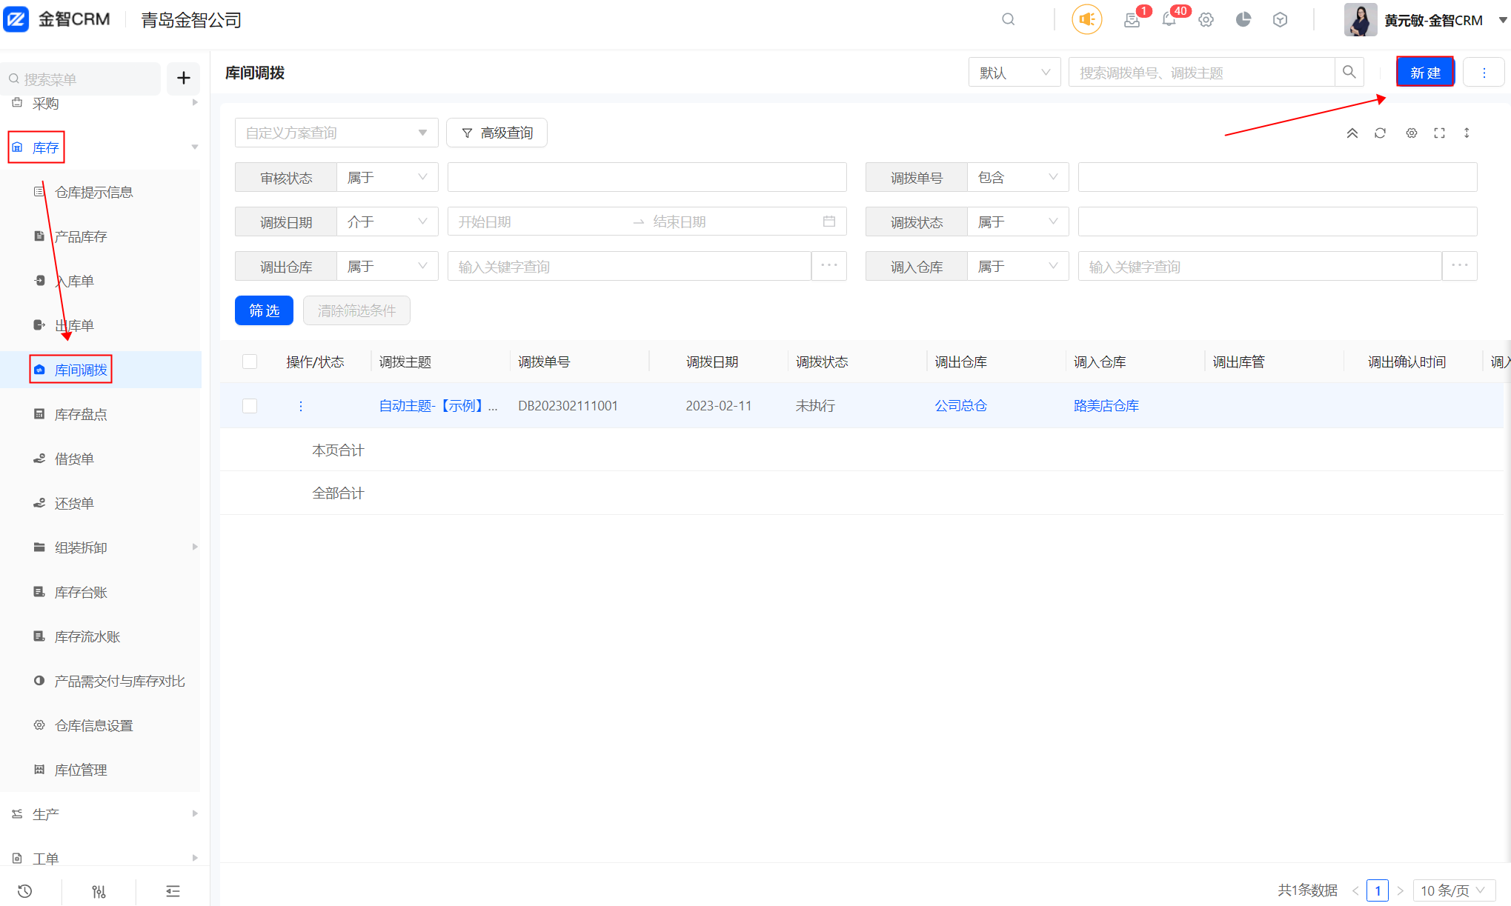Screen dimensions: 1511x906
Task: Expand user account menu arrow
Action: click(1503, 20)
